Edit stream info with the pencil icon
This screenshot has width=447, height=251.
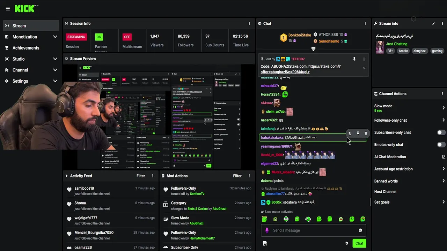(433, 23)
